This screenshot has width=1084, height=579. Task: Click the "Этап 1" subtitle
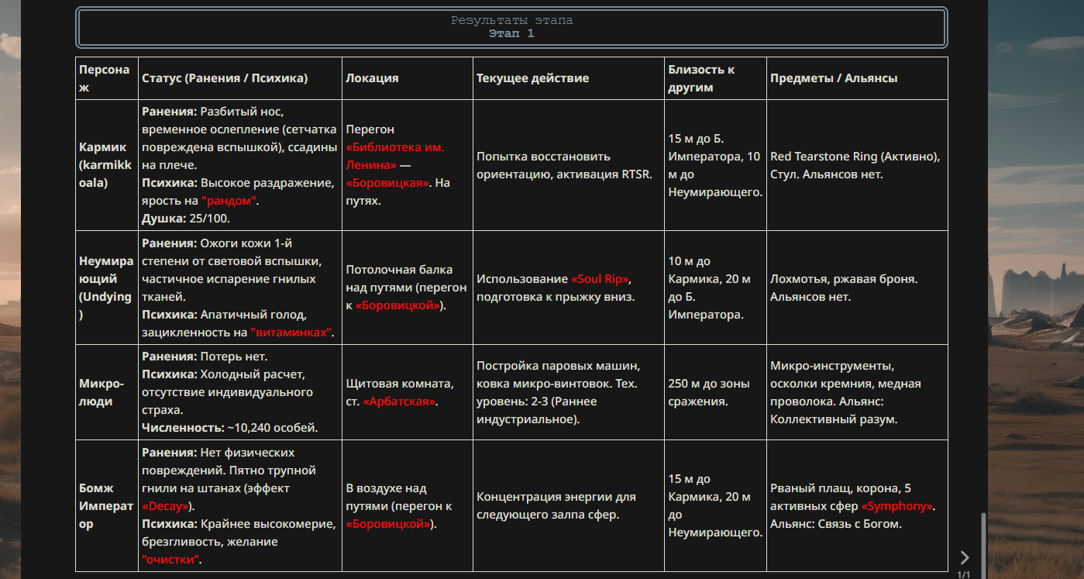pyautogui.click(x=512, y=33)
